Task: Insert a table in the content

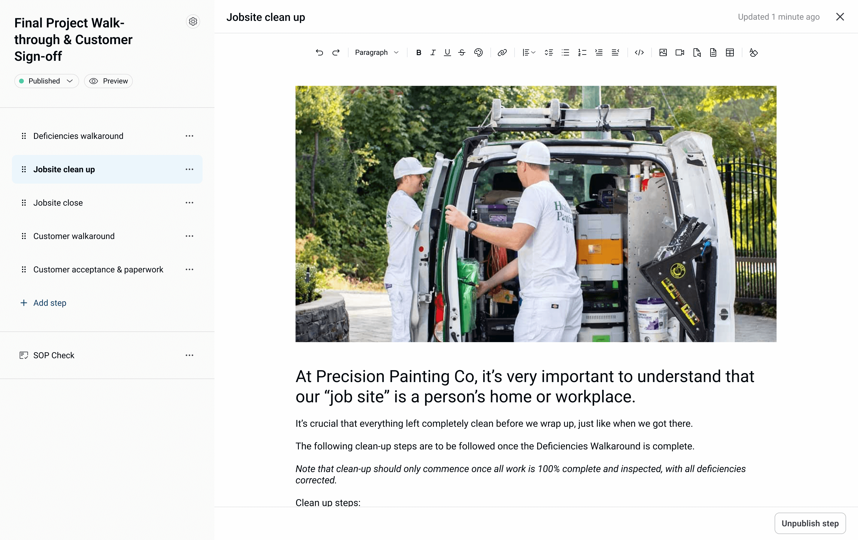Action: [729, 53]
